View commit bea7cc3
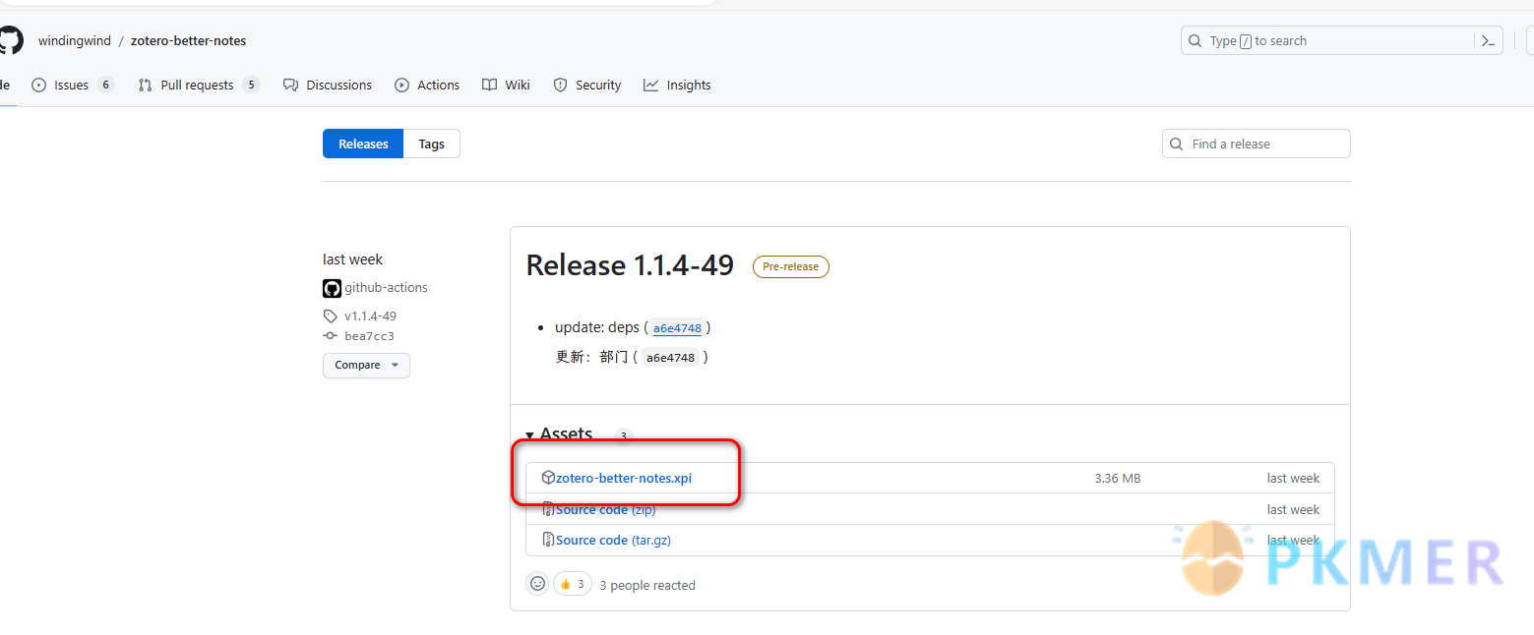Viewport: 1534px width, 635px height. coord(369,336)
